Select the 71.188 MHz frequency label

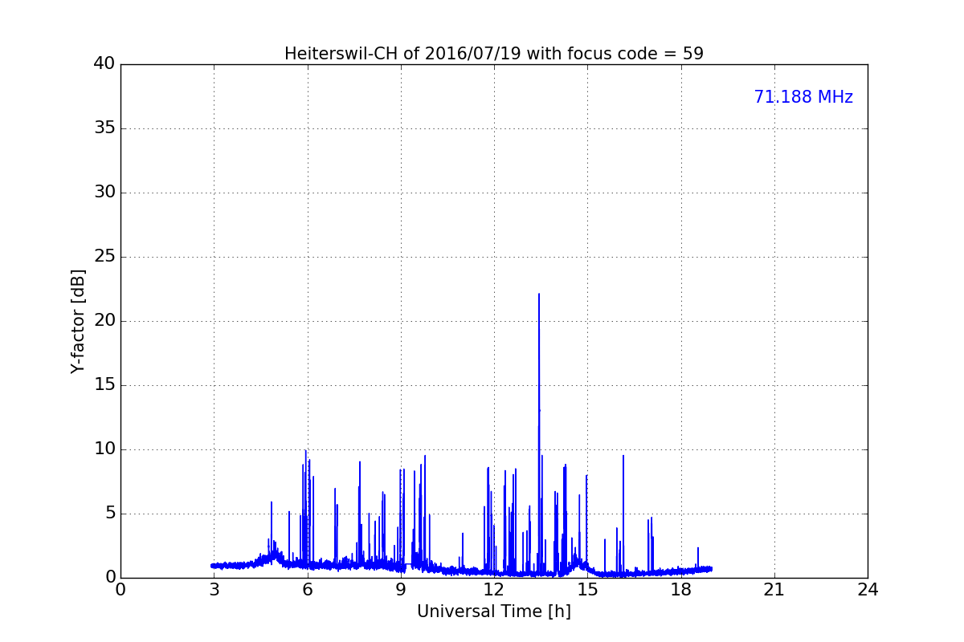(x=803, y=97)
